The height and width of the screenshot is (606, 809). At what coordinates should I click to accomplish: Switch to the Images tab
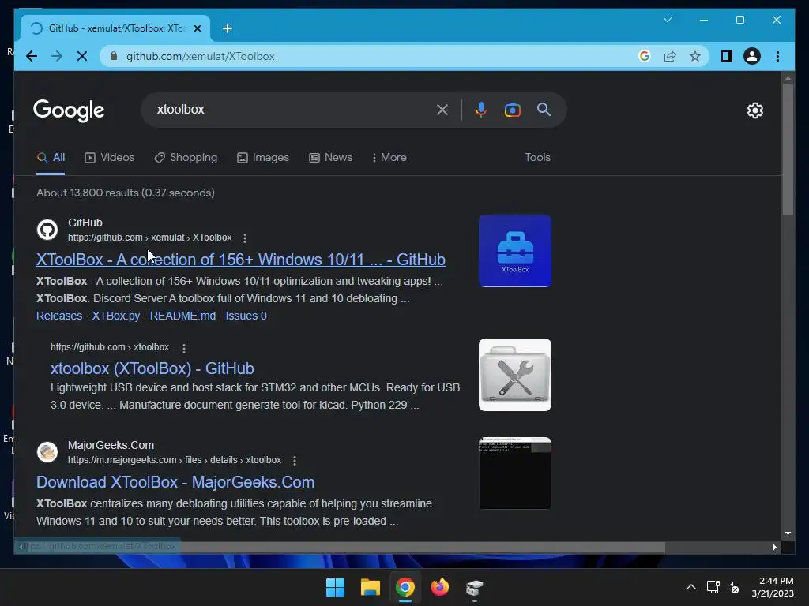click(x=262, y=158)
